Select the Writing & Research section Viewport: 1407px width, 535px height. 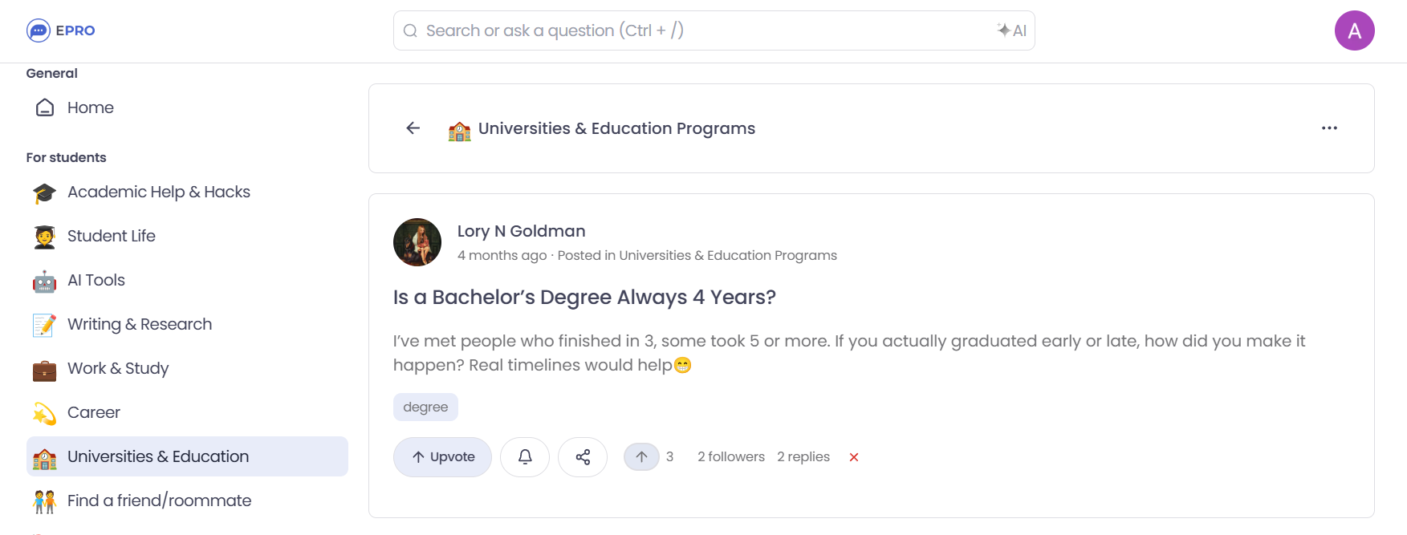[x=139, y=324]
